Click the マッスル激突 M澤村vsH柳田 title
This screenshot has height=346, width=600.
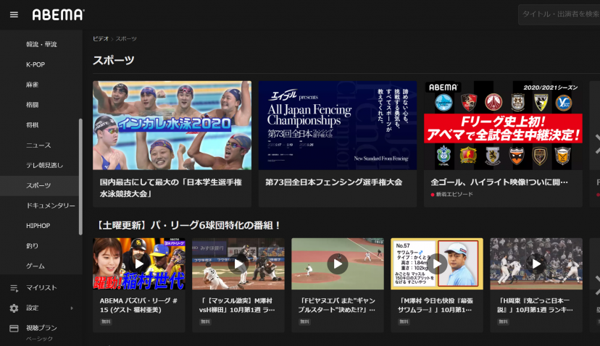pos(237,305)
